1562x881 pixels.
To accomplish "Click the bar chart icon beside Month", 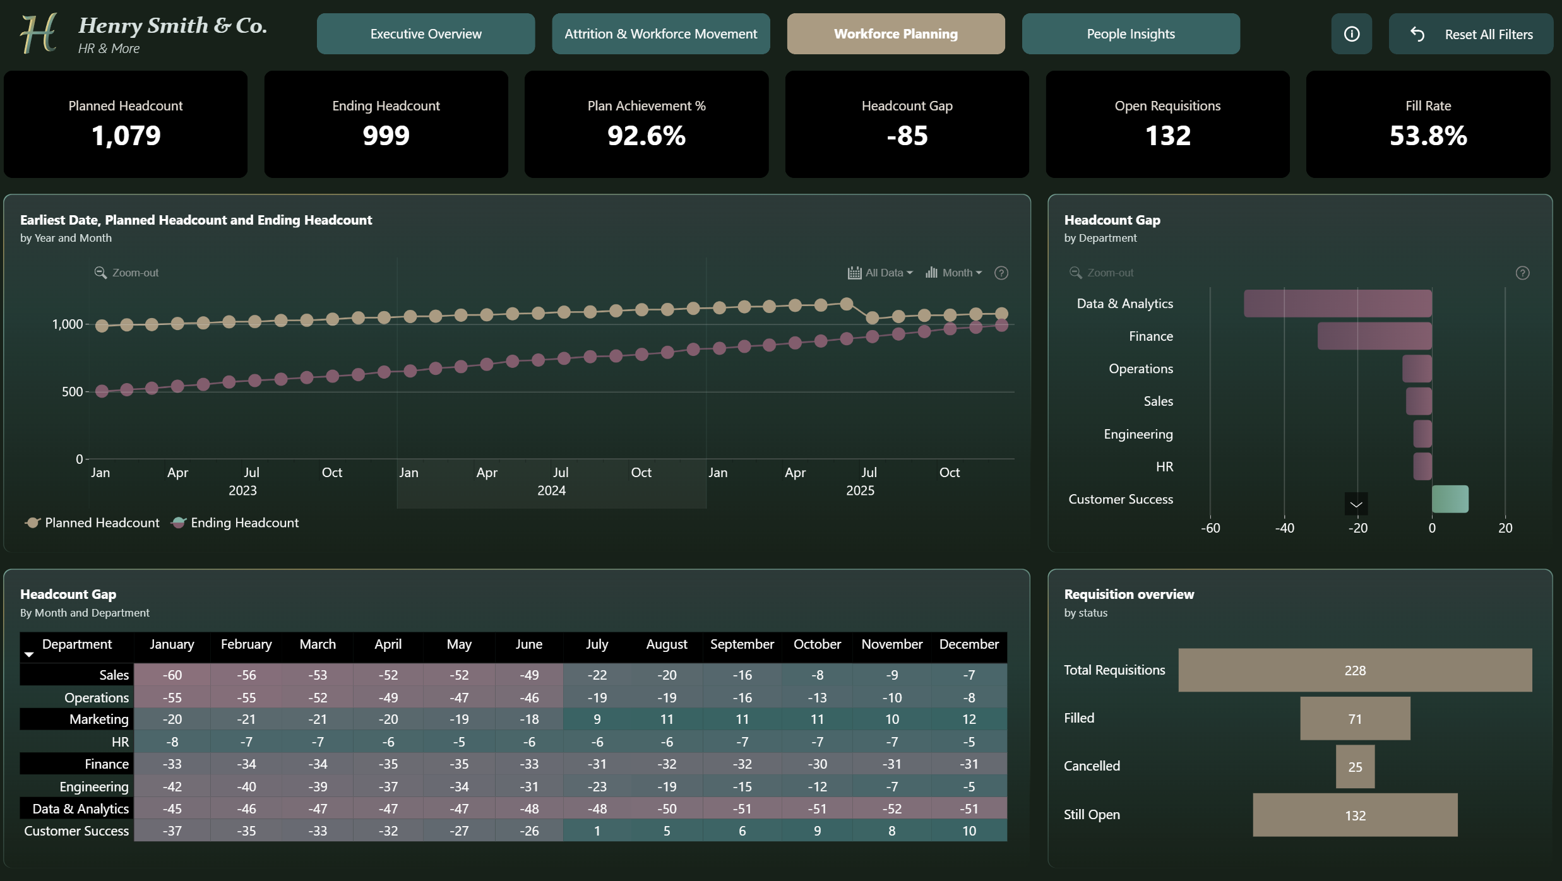I will pos(931,273).
